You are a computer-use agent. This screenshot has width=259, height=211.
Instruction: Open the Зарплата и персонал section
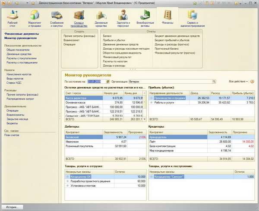click(123, 19)
